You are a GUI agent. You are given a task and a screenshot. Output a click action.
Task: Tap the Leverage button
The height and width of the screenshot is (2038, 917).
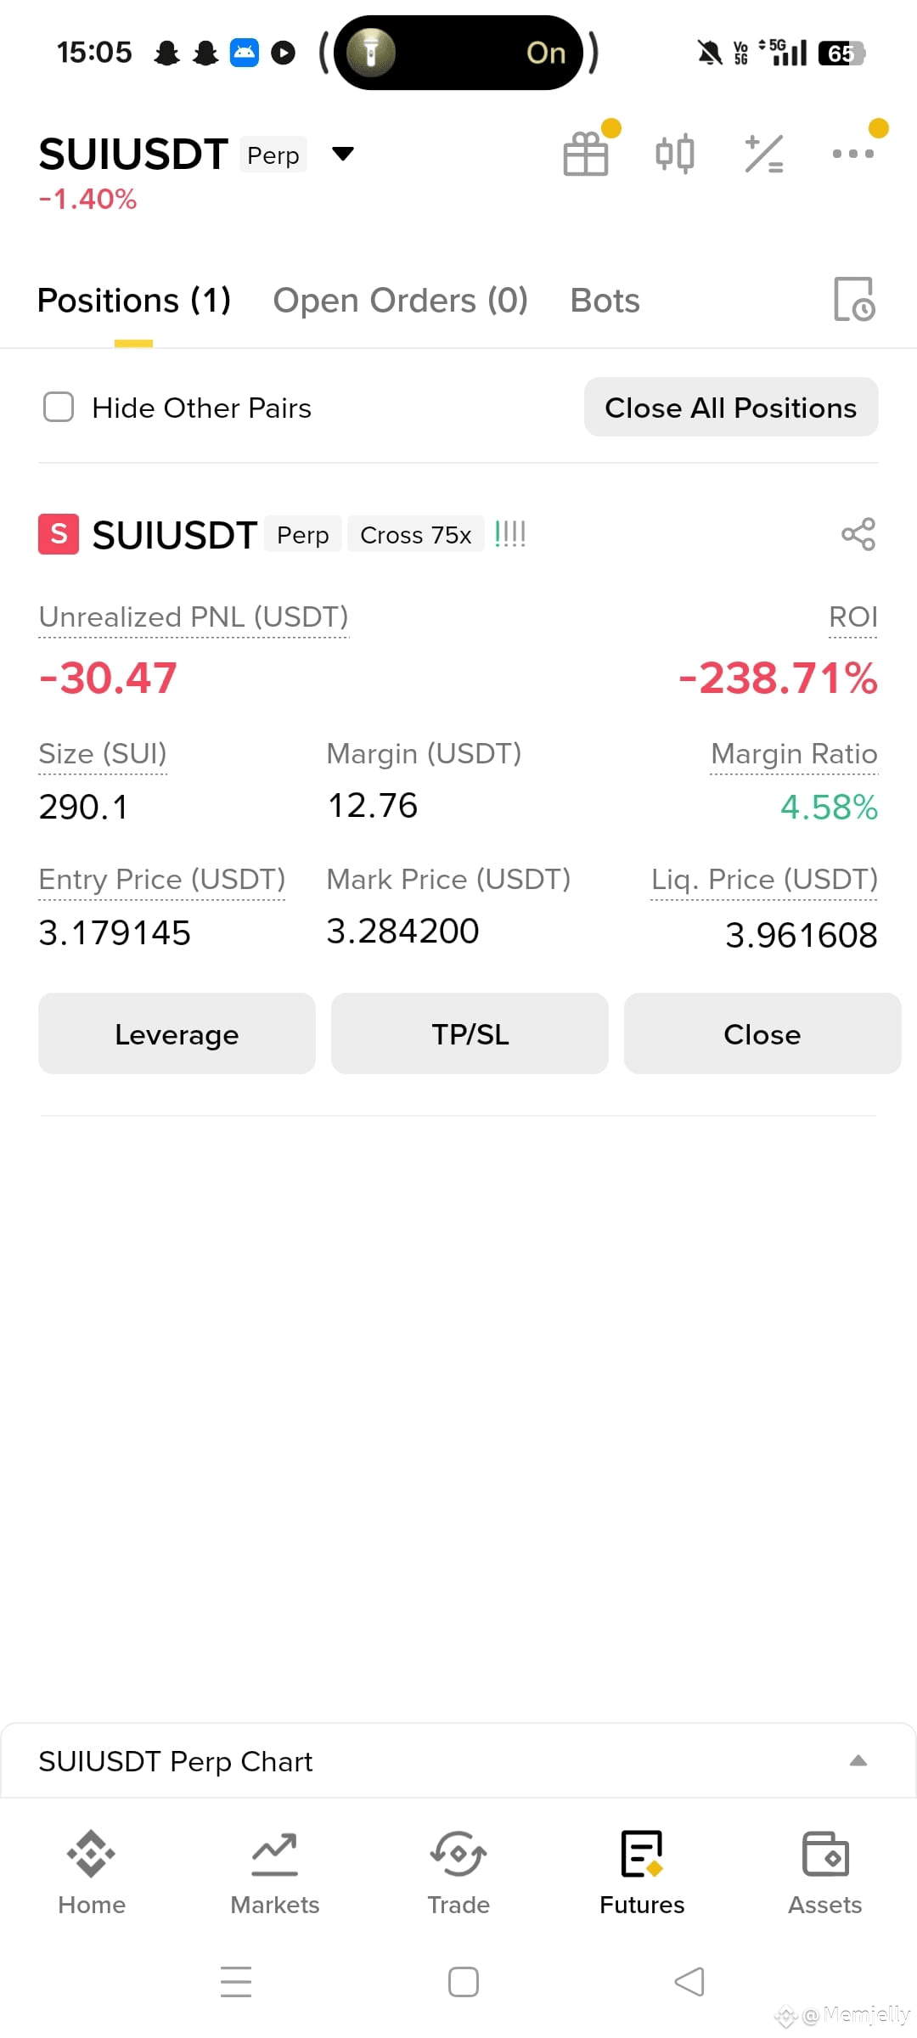click(x=177, y=1033)
